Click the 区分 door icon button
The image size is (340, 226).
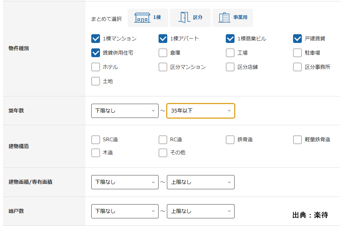pos(190,18)
